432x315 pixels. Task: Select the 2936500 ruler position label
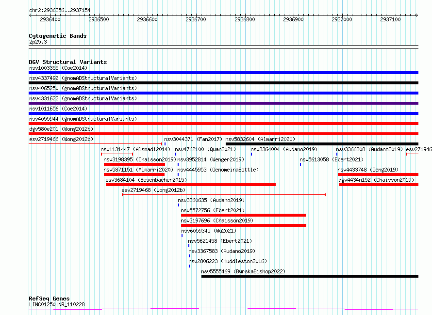99,19
